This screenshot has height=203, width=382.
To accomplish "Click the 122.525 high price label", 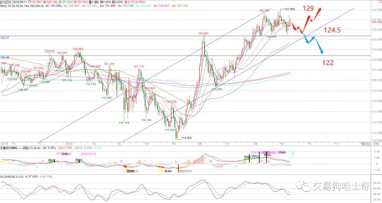I will tap(62, 53).
